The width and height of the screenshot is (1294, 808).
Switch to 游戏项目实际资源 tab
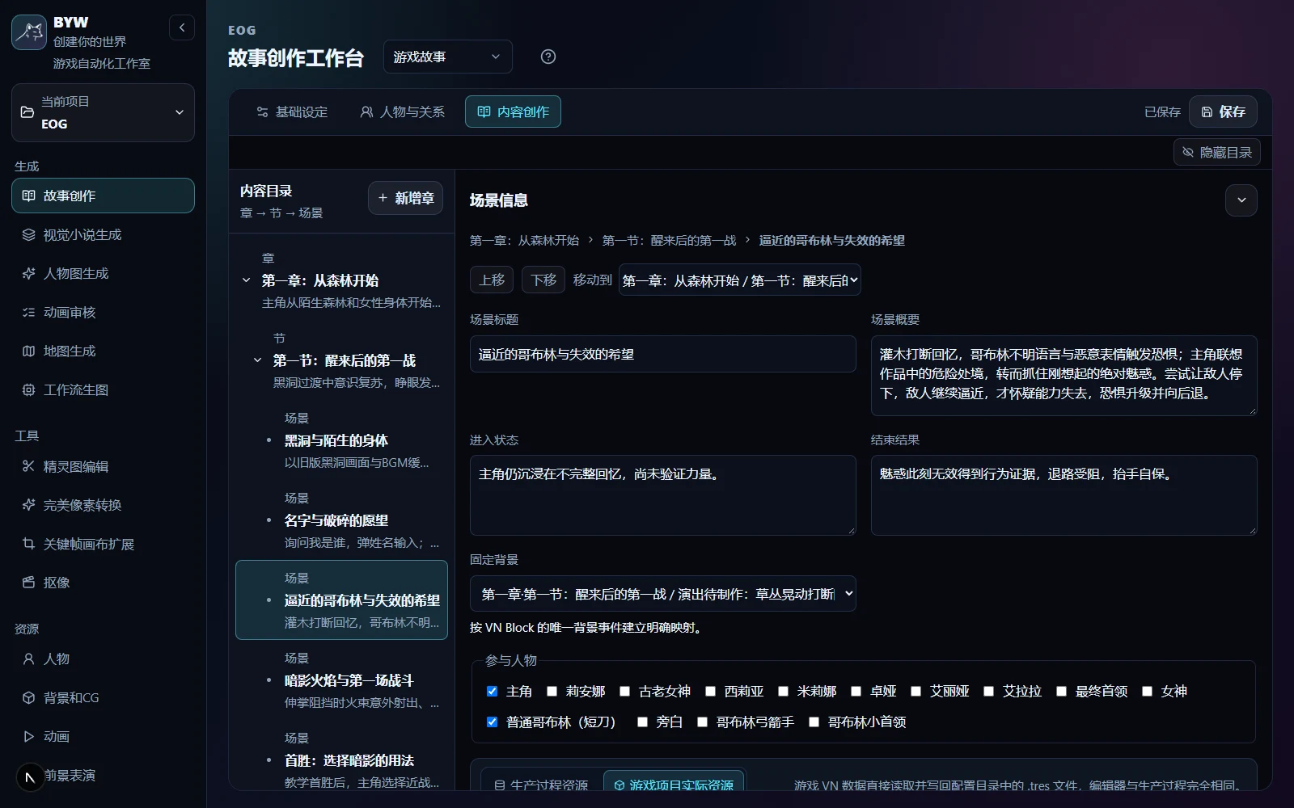pos(674,784)
